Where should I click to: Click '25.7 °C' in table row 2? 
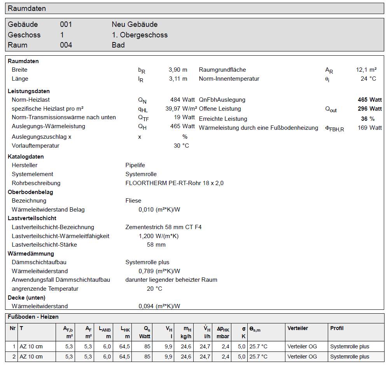click(x=258, y=357)
